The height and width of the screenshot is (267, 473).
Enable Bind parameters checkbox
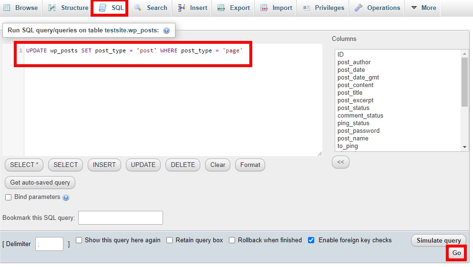pyautogui.click(x=9, y=197)
